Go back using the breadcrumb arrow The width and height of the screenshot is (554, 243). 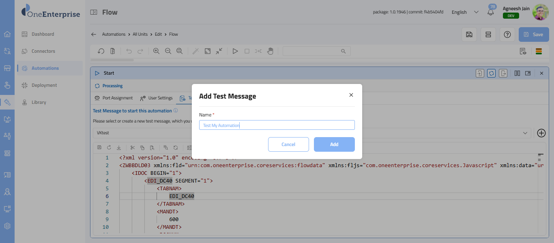[94, 34]
